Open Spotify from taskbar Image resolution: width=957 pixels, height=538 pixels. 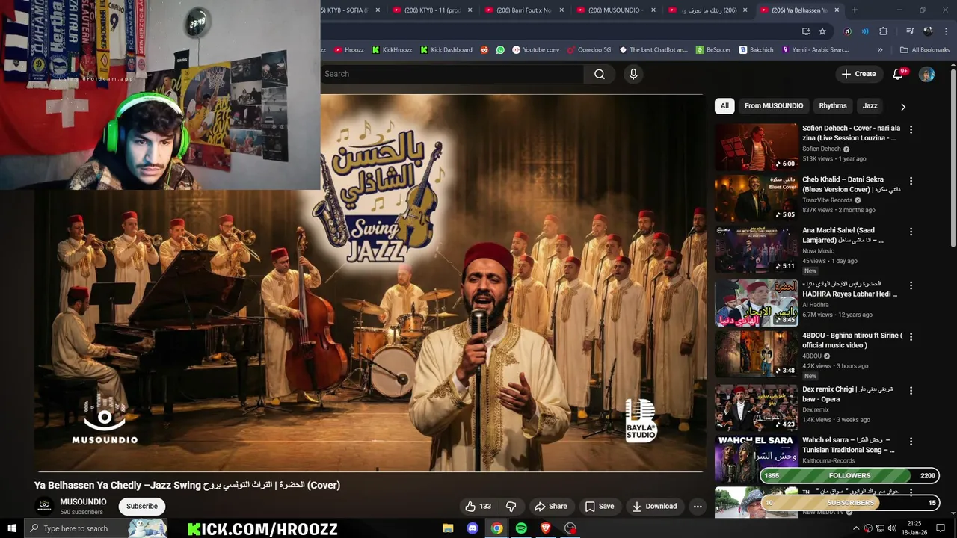coord(521,528)
